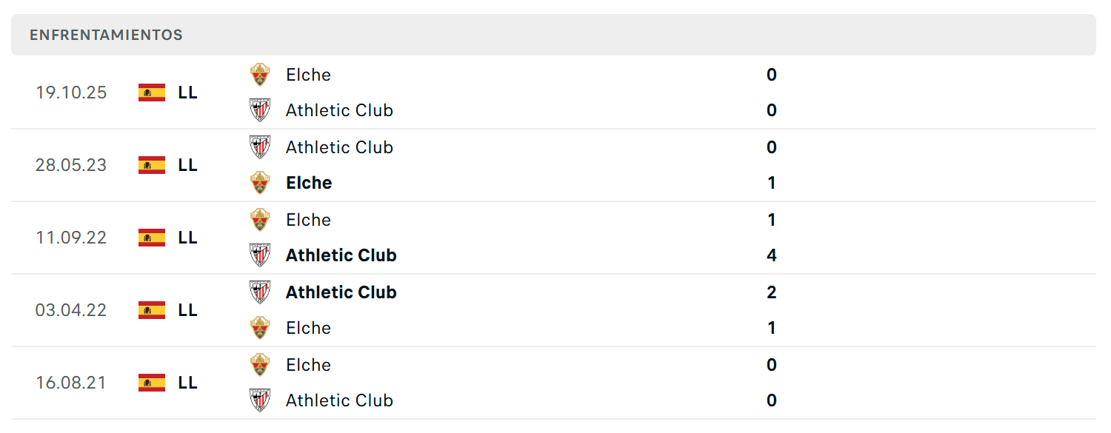This screenshot has height=433, width=1111.
Task: Open Athletic Club name in 16.08.21 match
Action: pyautogui.click(x=339, y=400)
